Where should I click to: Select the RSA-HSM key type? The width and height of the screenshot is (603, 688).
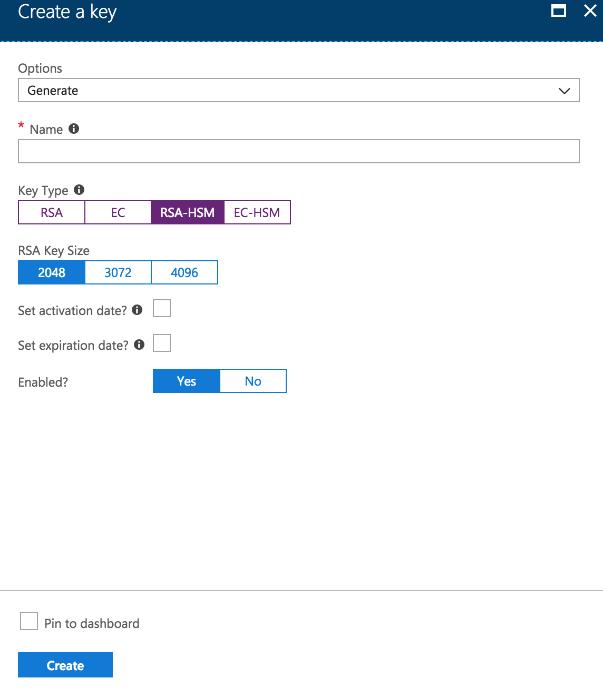click(188, 212)
